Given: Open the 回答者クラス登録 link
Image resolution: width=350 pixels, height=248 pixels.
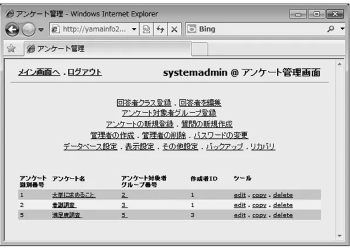Looking at the screenshot, I should (x=144, y=103).
